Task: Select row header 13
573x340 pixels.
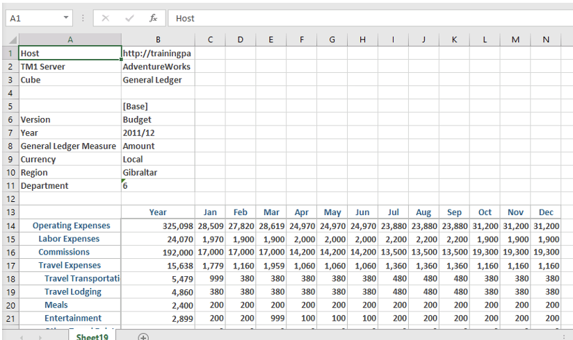Action: (10, 212)
